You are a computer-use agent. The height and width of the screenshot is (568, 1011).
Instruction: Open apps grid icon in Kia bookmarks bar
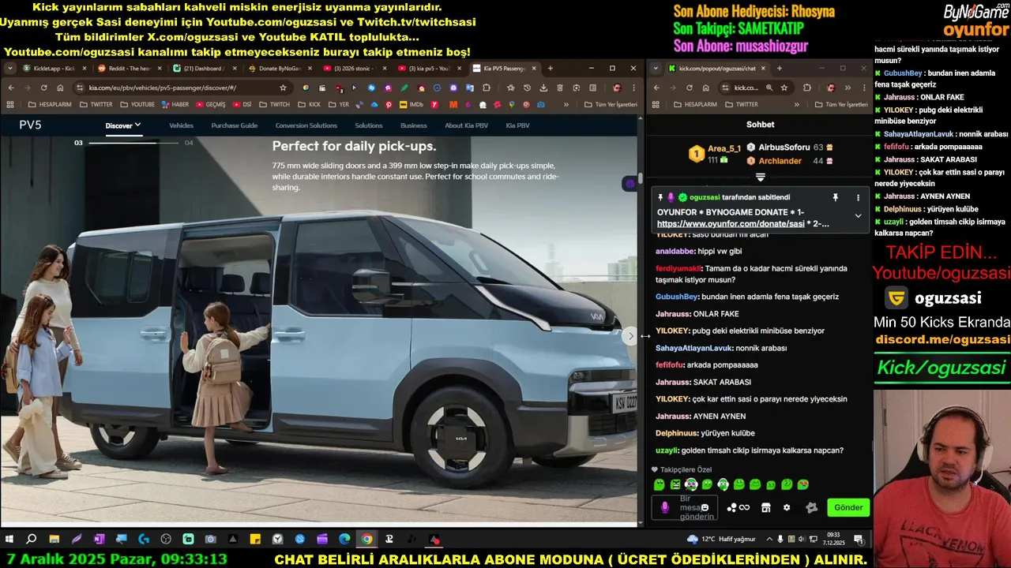pyautogui.click(x=10, y=104)
